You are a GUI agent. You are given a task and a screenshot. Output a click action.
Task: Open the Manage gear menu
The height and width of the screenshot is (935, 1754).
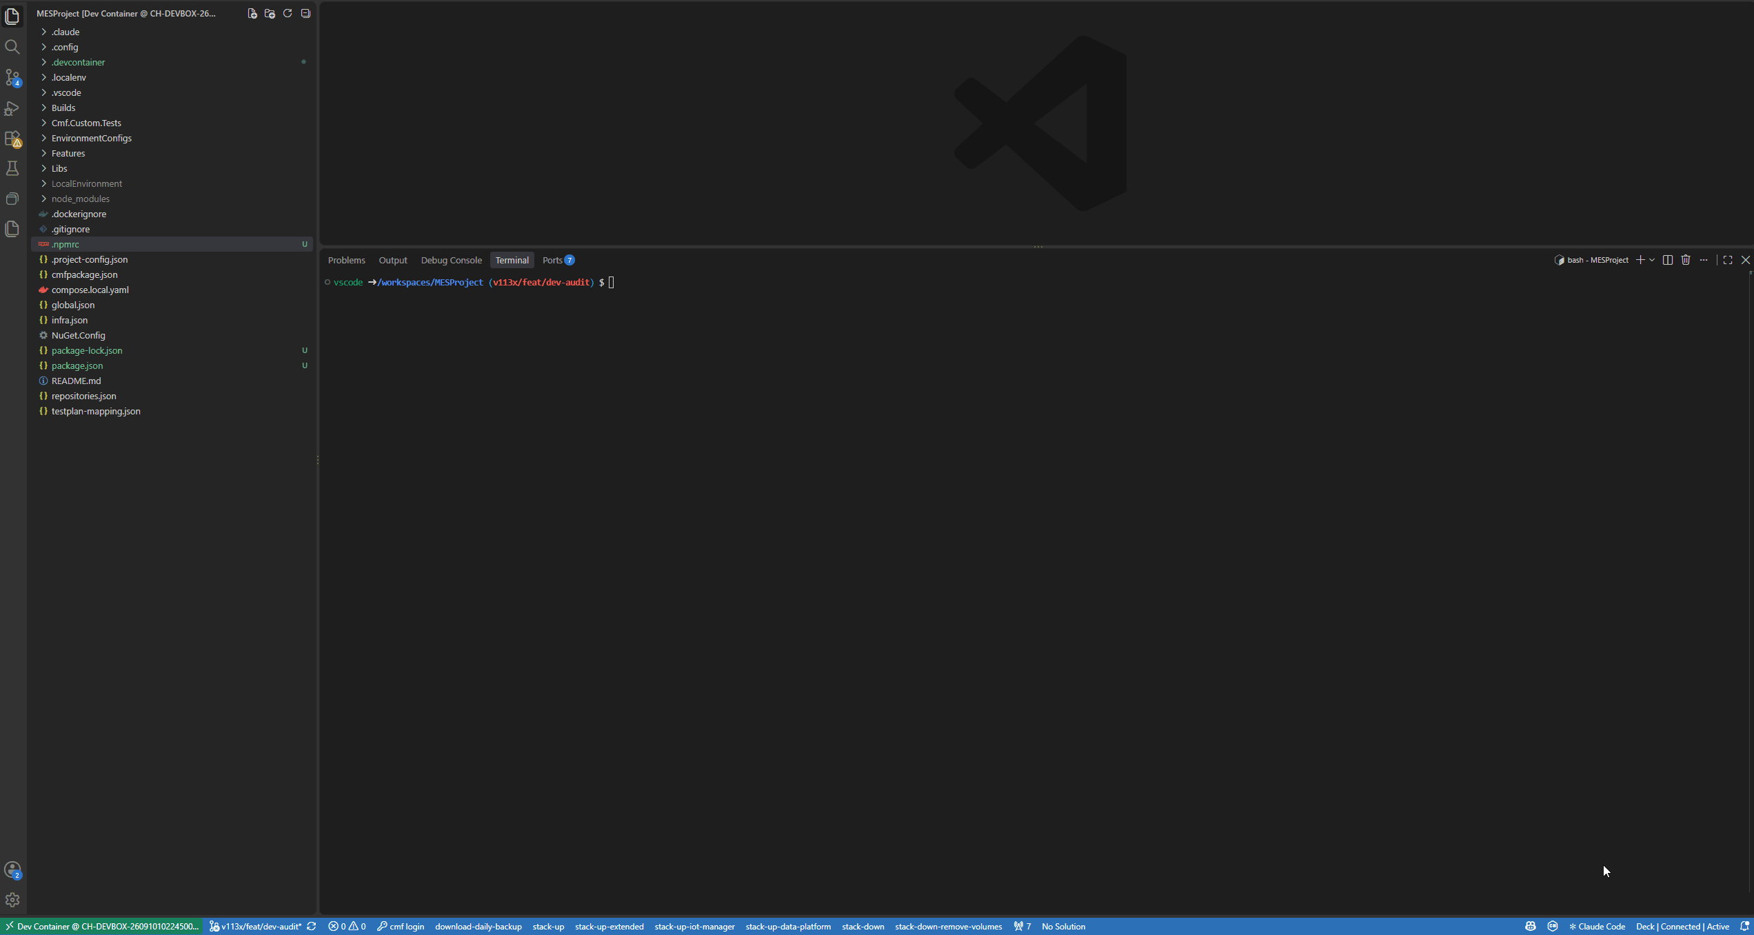tap(12, 900)
